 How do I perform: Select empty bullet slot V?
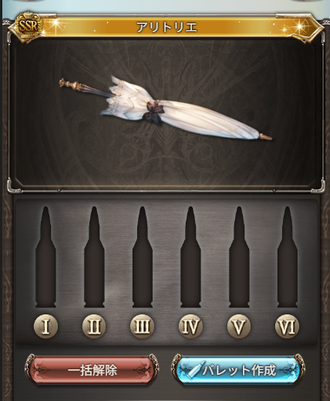click(239, 257)
